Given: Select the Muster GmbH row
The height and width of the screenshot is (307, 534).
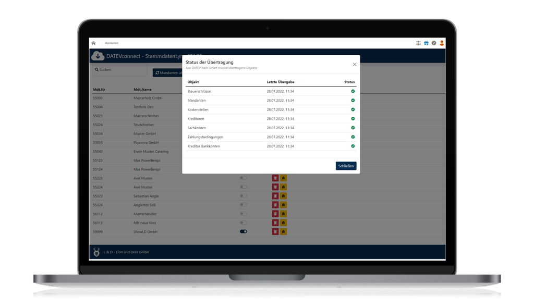Looking at the screenshot, I should tap(136, 133).
